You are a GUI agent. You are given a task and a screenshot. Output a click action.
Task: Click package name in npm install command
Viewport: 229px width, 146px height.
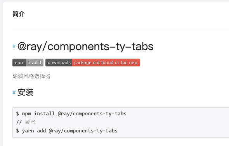pyautogui.click(x=92, y=113)
